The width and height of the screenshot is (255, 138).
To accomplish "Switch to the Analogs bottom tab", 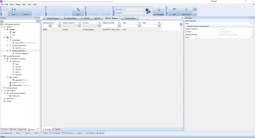I will pyautogui.click(x=47, y=129).
